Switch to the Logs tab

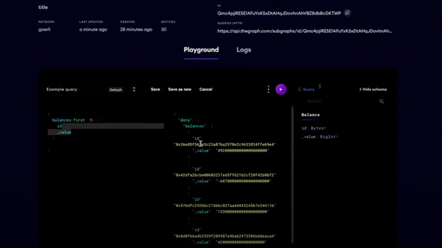(x=243, y=50)
